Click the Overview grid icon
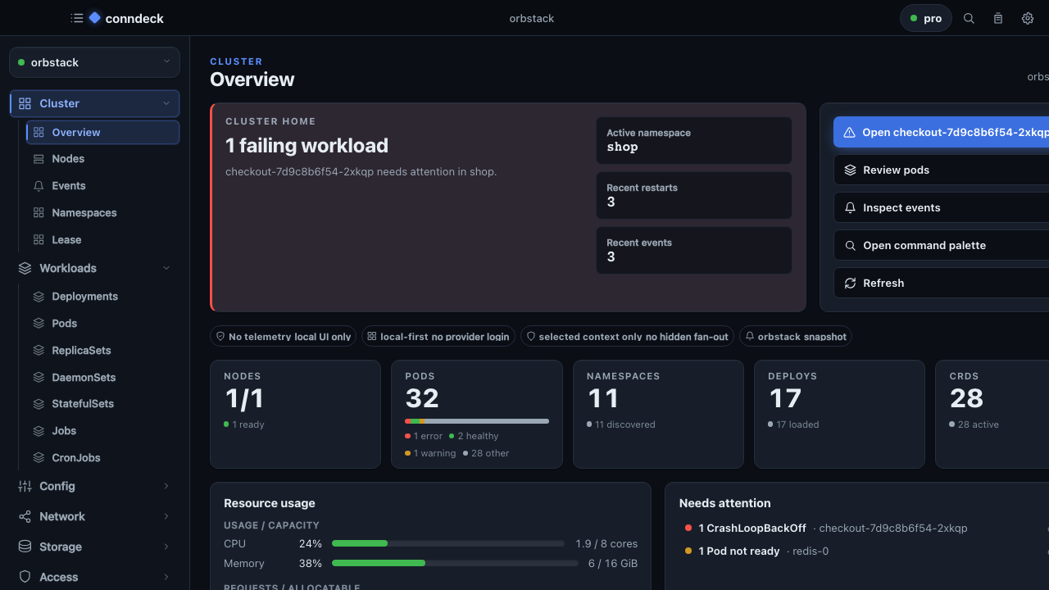 pos(39,132)
